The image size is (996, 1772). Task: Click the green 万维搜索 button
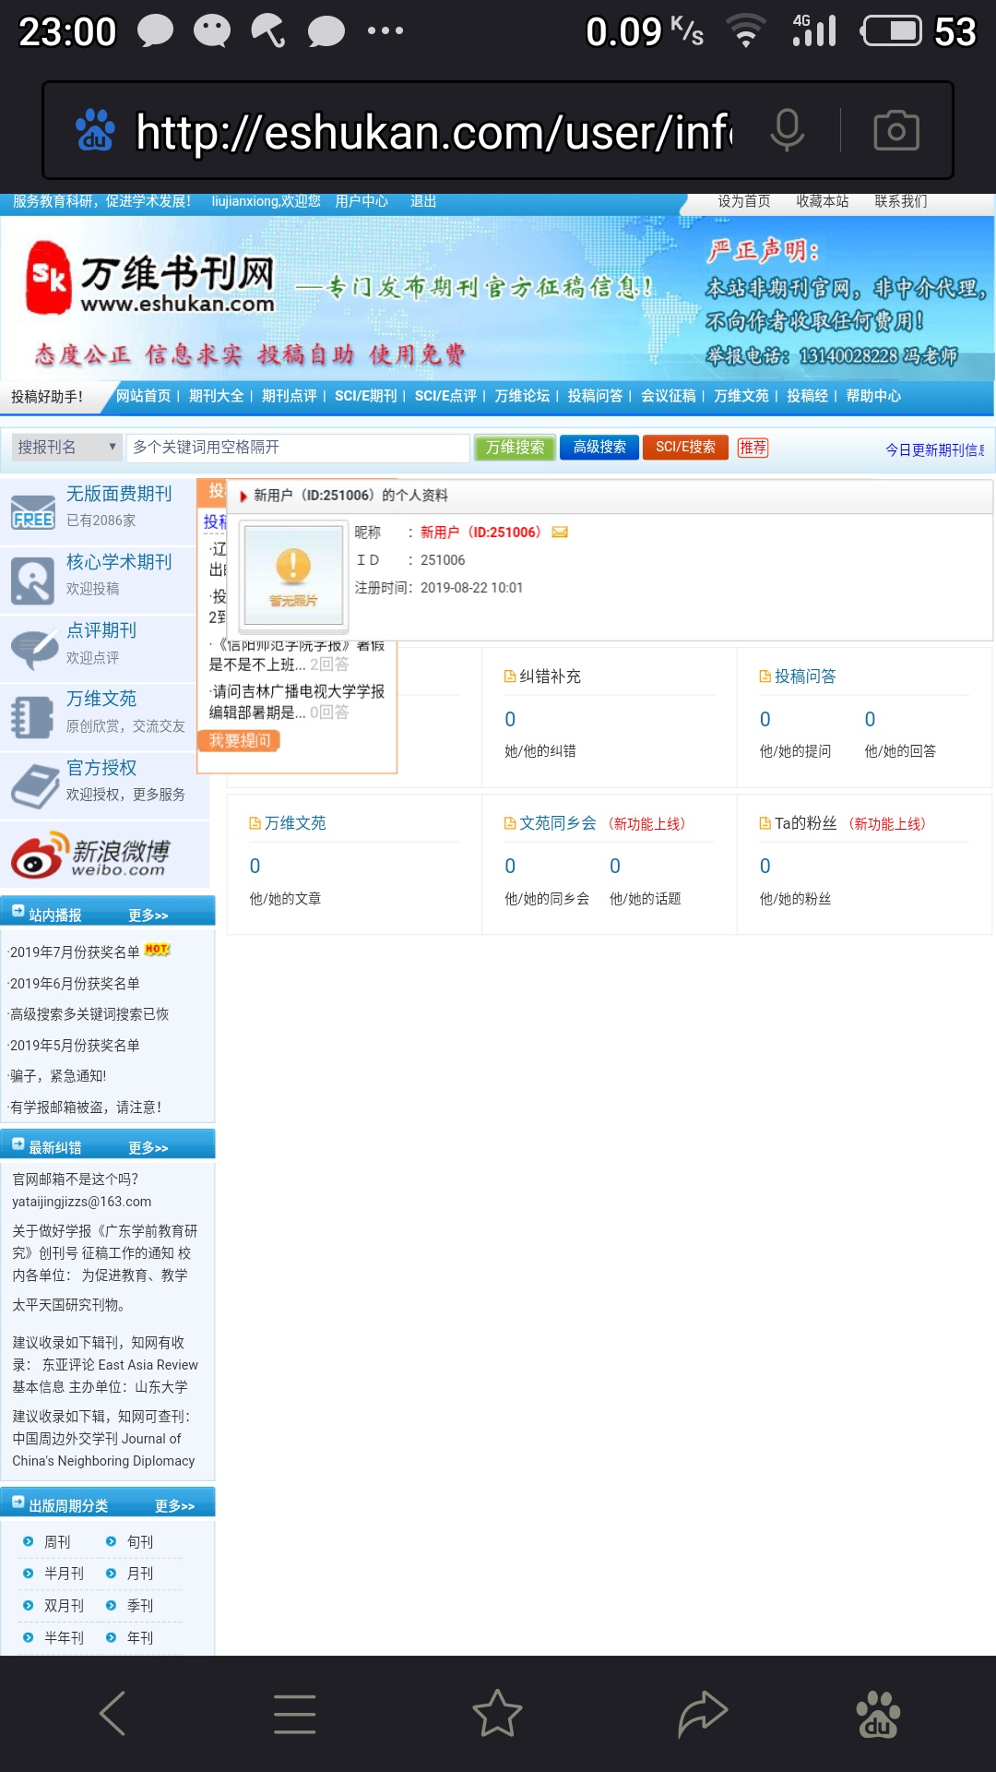(x=515, y=448)
